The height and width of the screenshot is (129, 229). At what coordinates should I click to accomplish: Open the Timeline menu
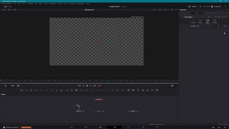30,4
